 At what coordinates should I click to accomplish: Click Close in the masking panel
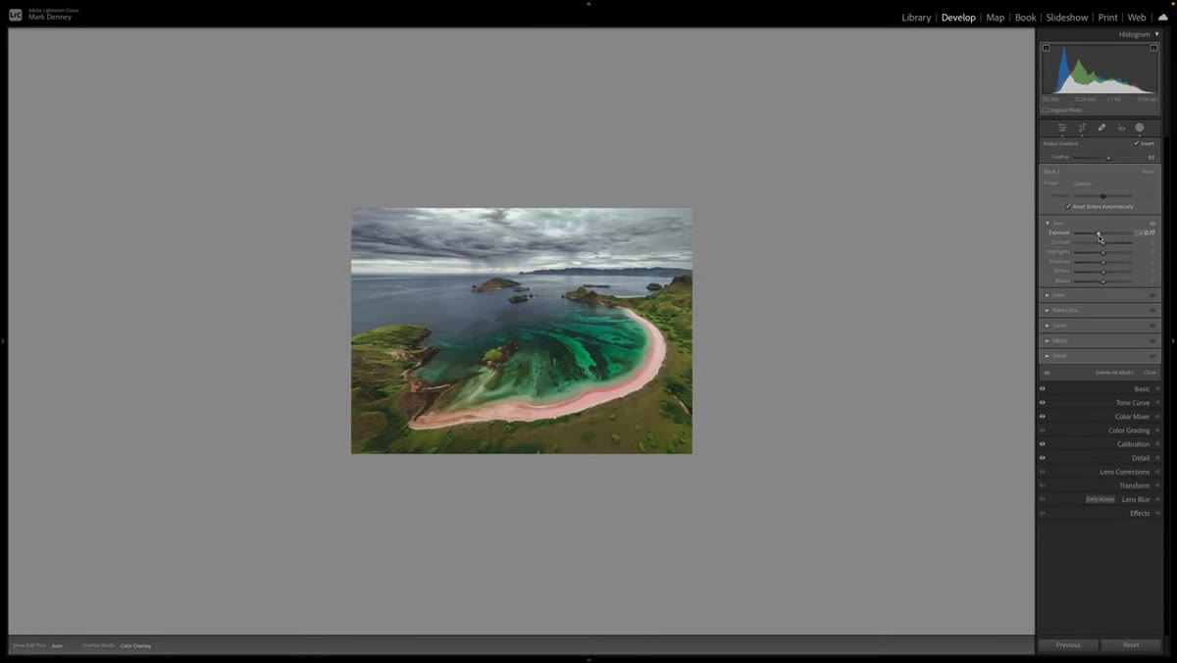tap(1150, 373)
